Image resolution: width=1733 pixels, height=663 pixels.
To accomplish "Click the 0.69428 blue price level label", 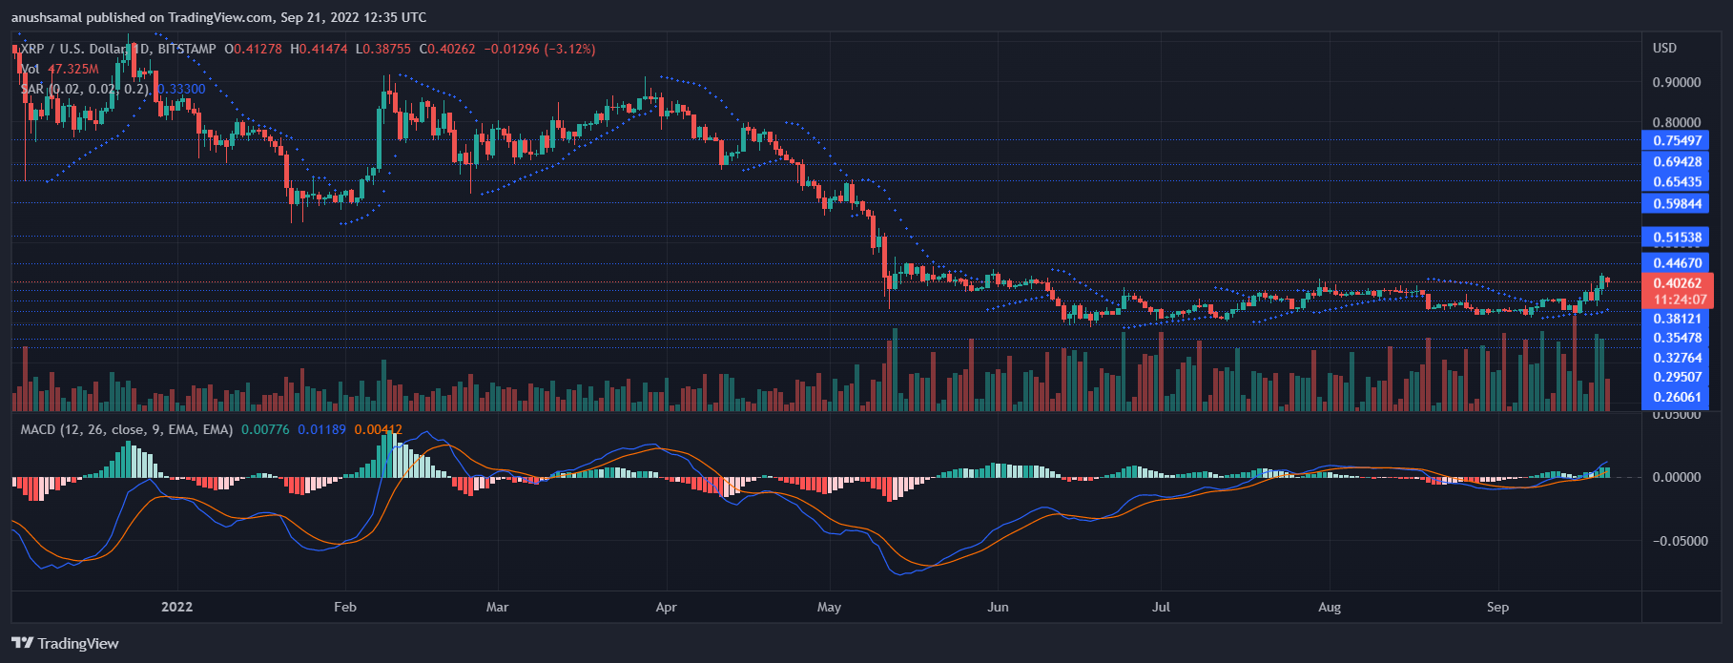I will [x=1677, y=161].
